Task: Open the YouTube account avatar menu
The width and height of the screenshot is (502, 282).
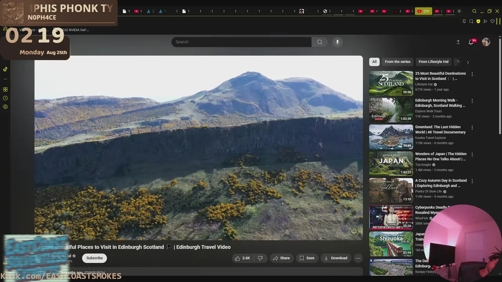Action: click(x=486, y=42)
